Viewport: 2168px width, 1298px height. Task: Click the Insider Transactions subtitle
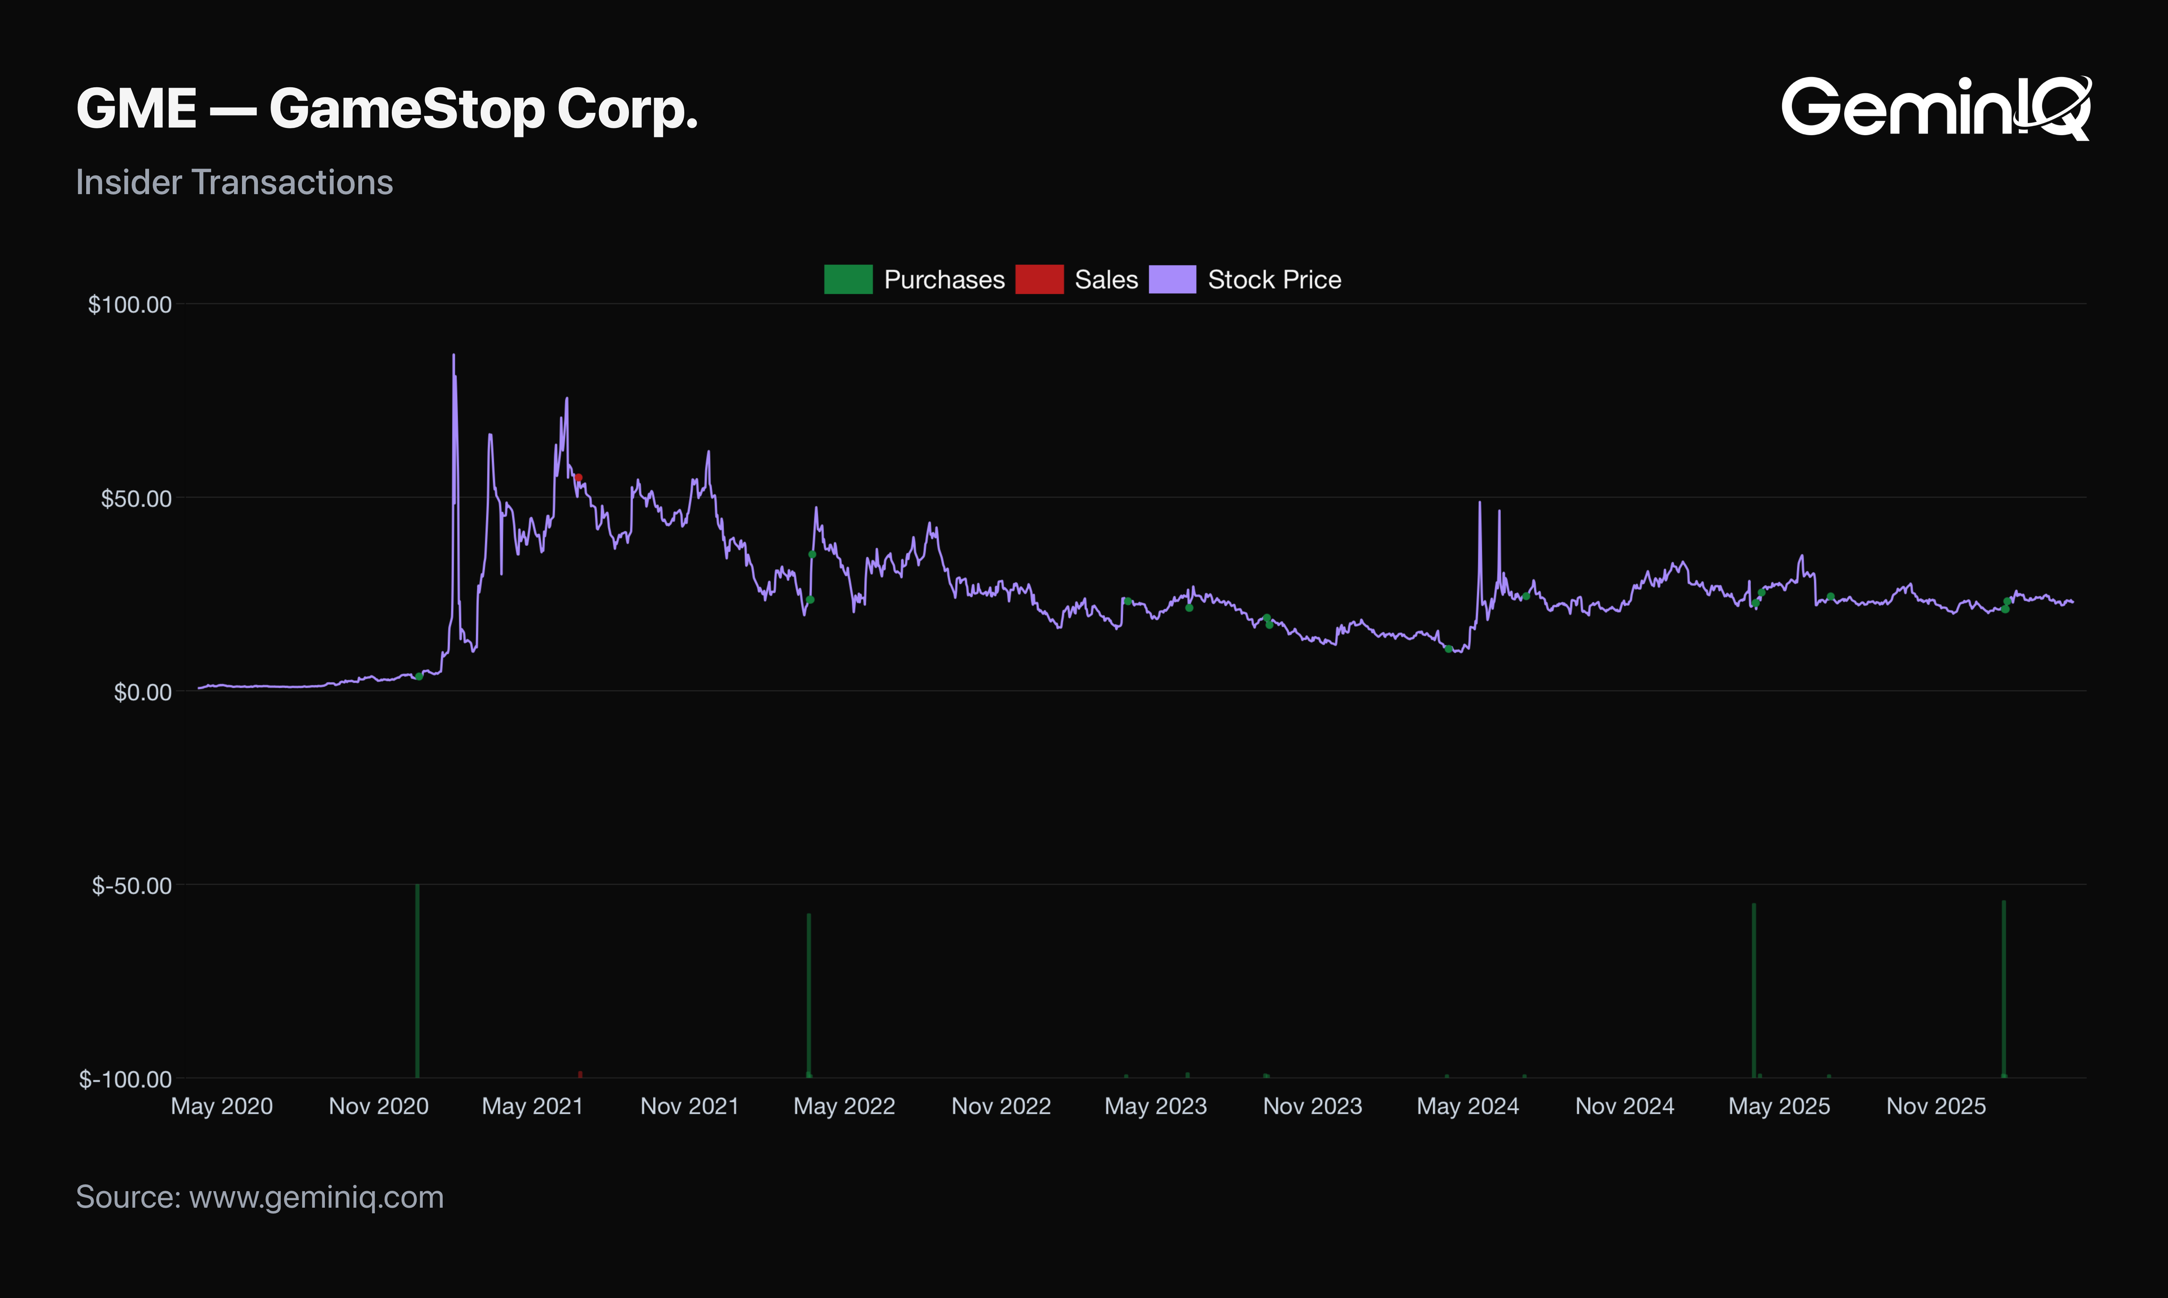point(234,182)
